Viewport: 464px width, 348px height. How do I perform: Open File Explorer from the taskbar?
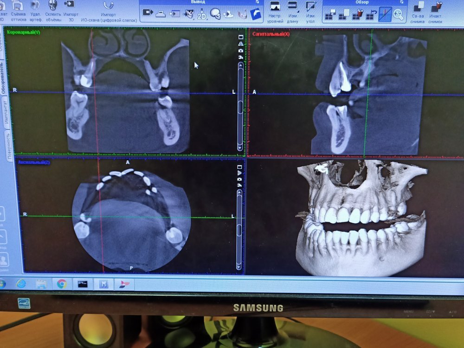click(41, 284)
